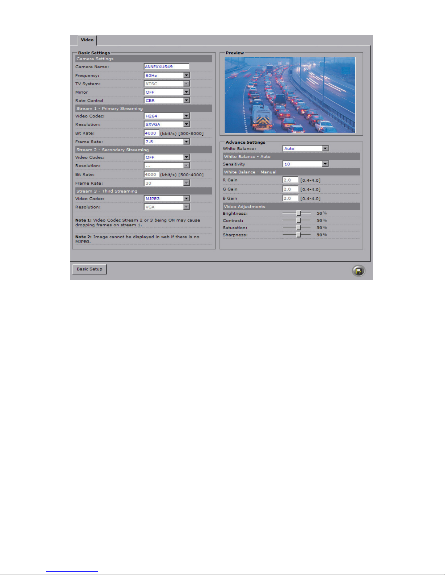Screen dimensions: 445x575
Task: Edit Stream 1 Bit Rate field
Action: 151,133
